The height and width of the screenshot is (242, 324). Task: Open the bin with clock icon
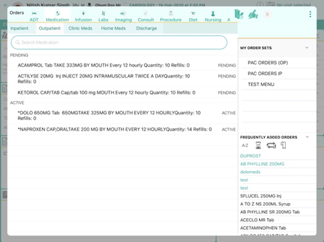[x=238, y=14]
